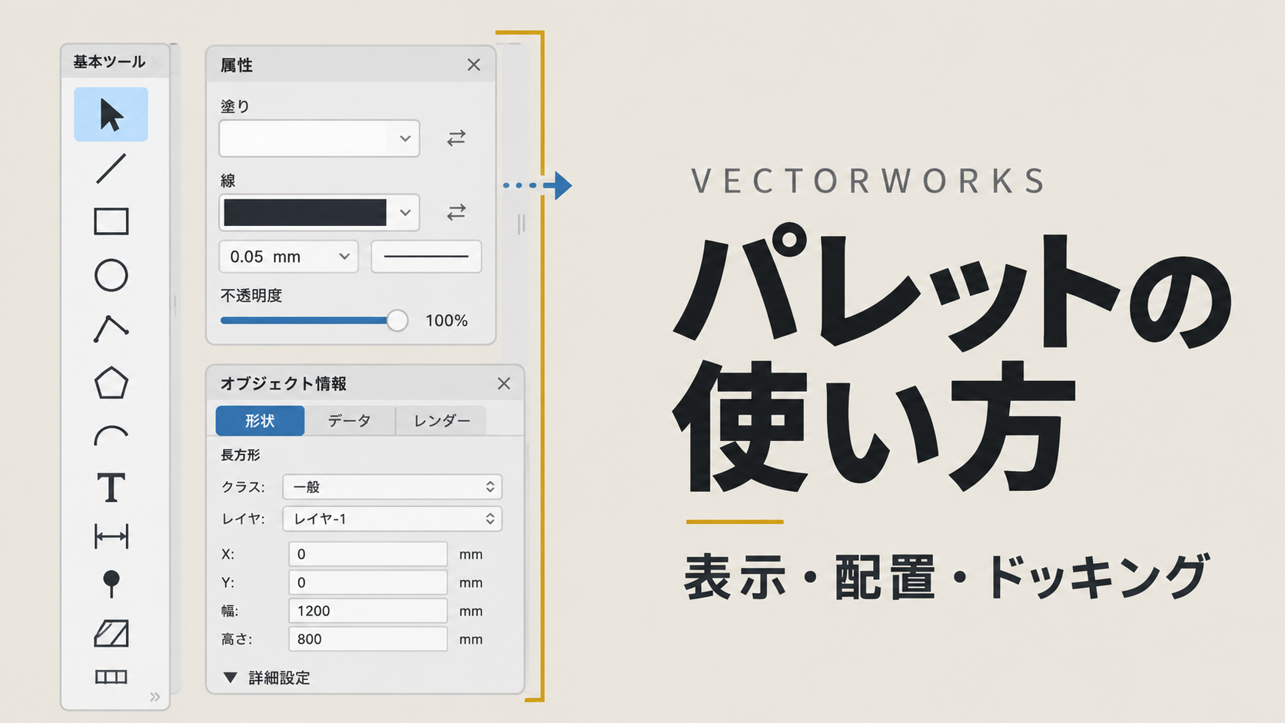Select the Arc tool
This screenshot has width=1285, height=723.
(111, 436)
